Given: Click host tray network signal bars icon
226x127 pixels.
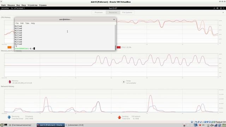Looking at the screenshot, I should pyautogui.click(x=216, y=125).
